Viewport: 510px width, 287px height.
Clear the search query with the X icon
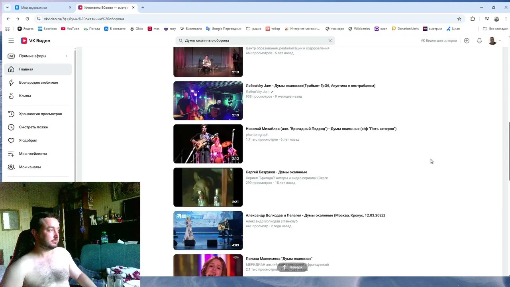(330, 41)
